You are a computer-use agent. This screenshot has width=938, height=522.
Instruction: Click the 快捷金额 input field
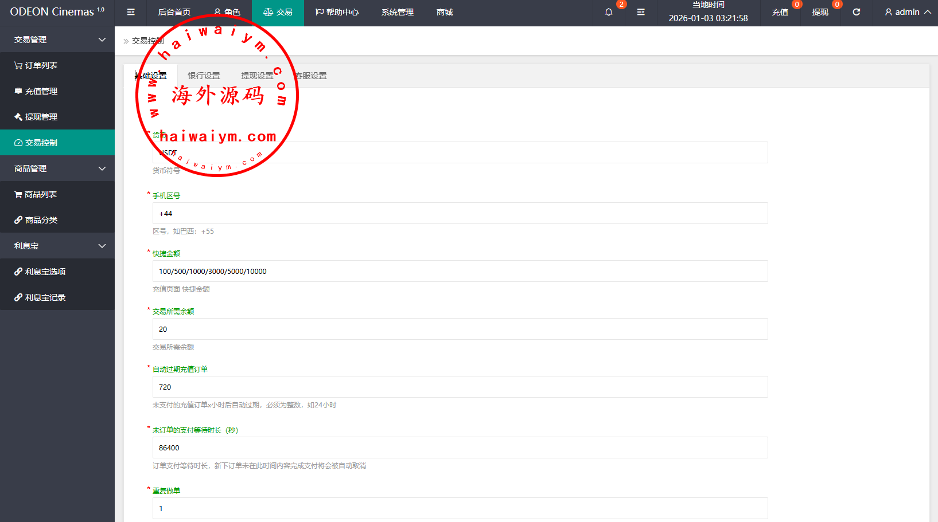click(x=460, y=271)
